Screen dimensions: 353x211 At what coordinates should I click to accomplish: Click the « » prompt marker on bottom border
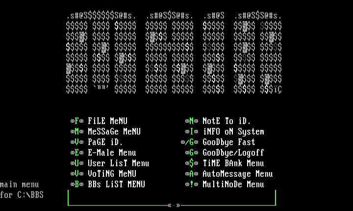coord(174,205)
